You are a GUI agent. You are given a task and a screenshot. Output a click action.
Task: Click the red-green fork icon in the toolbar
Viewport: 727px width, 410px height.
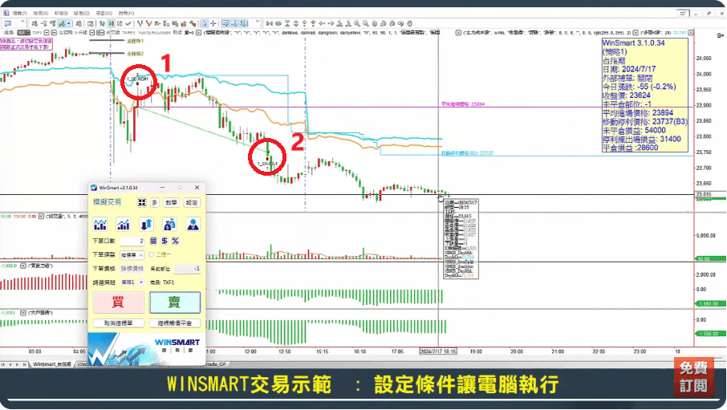point(148,23)
